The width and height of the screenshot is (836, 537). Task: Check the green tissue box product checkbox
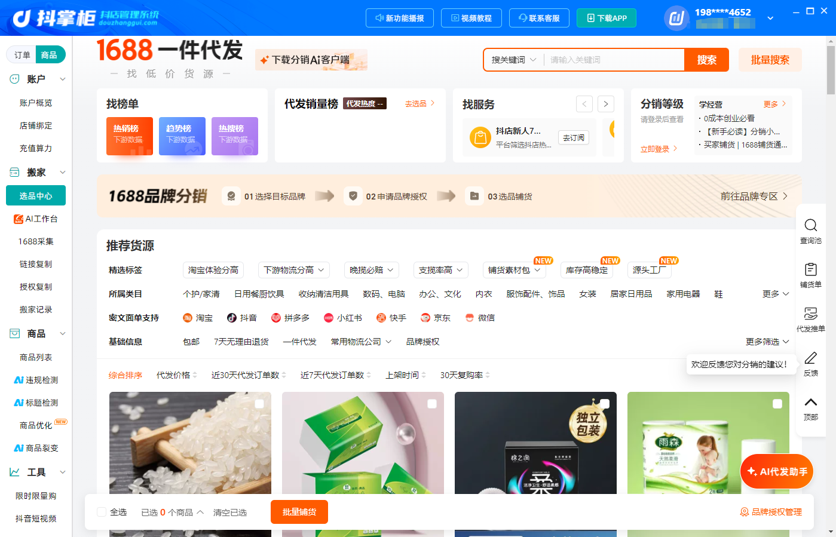[x=432, y=404]
